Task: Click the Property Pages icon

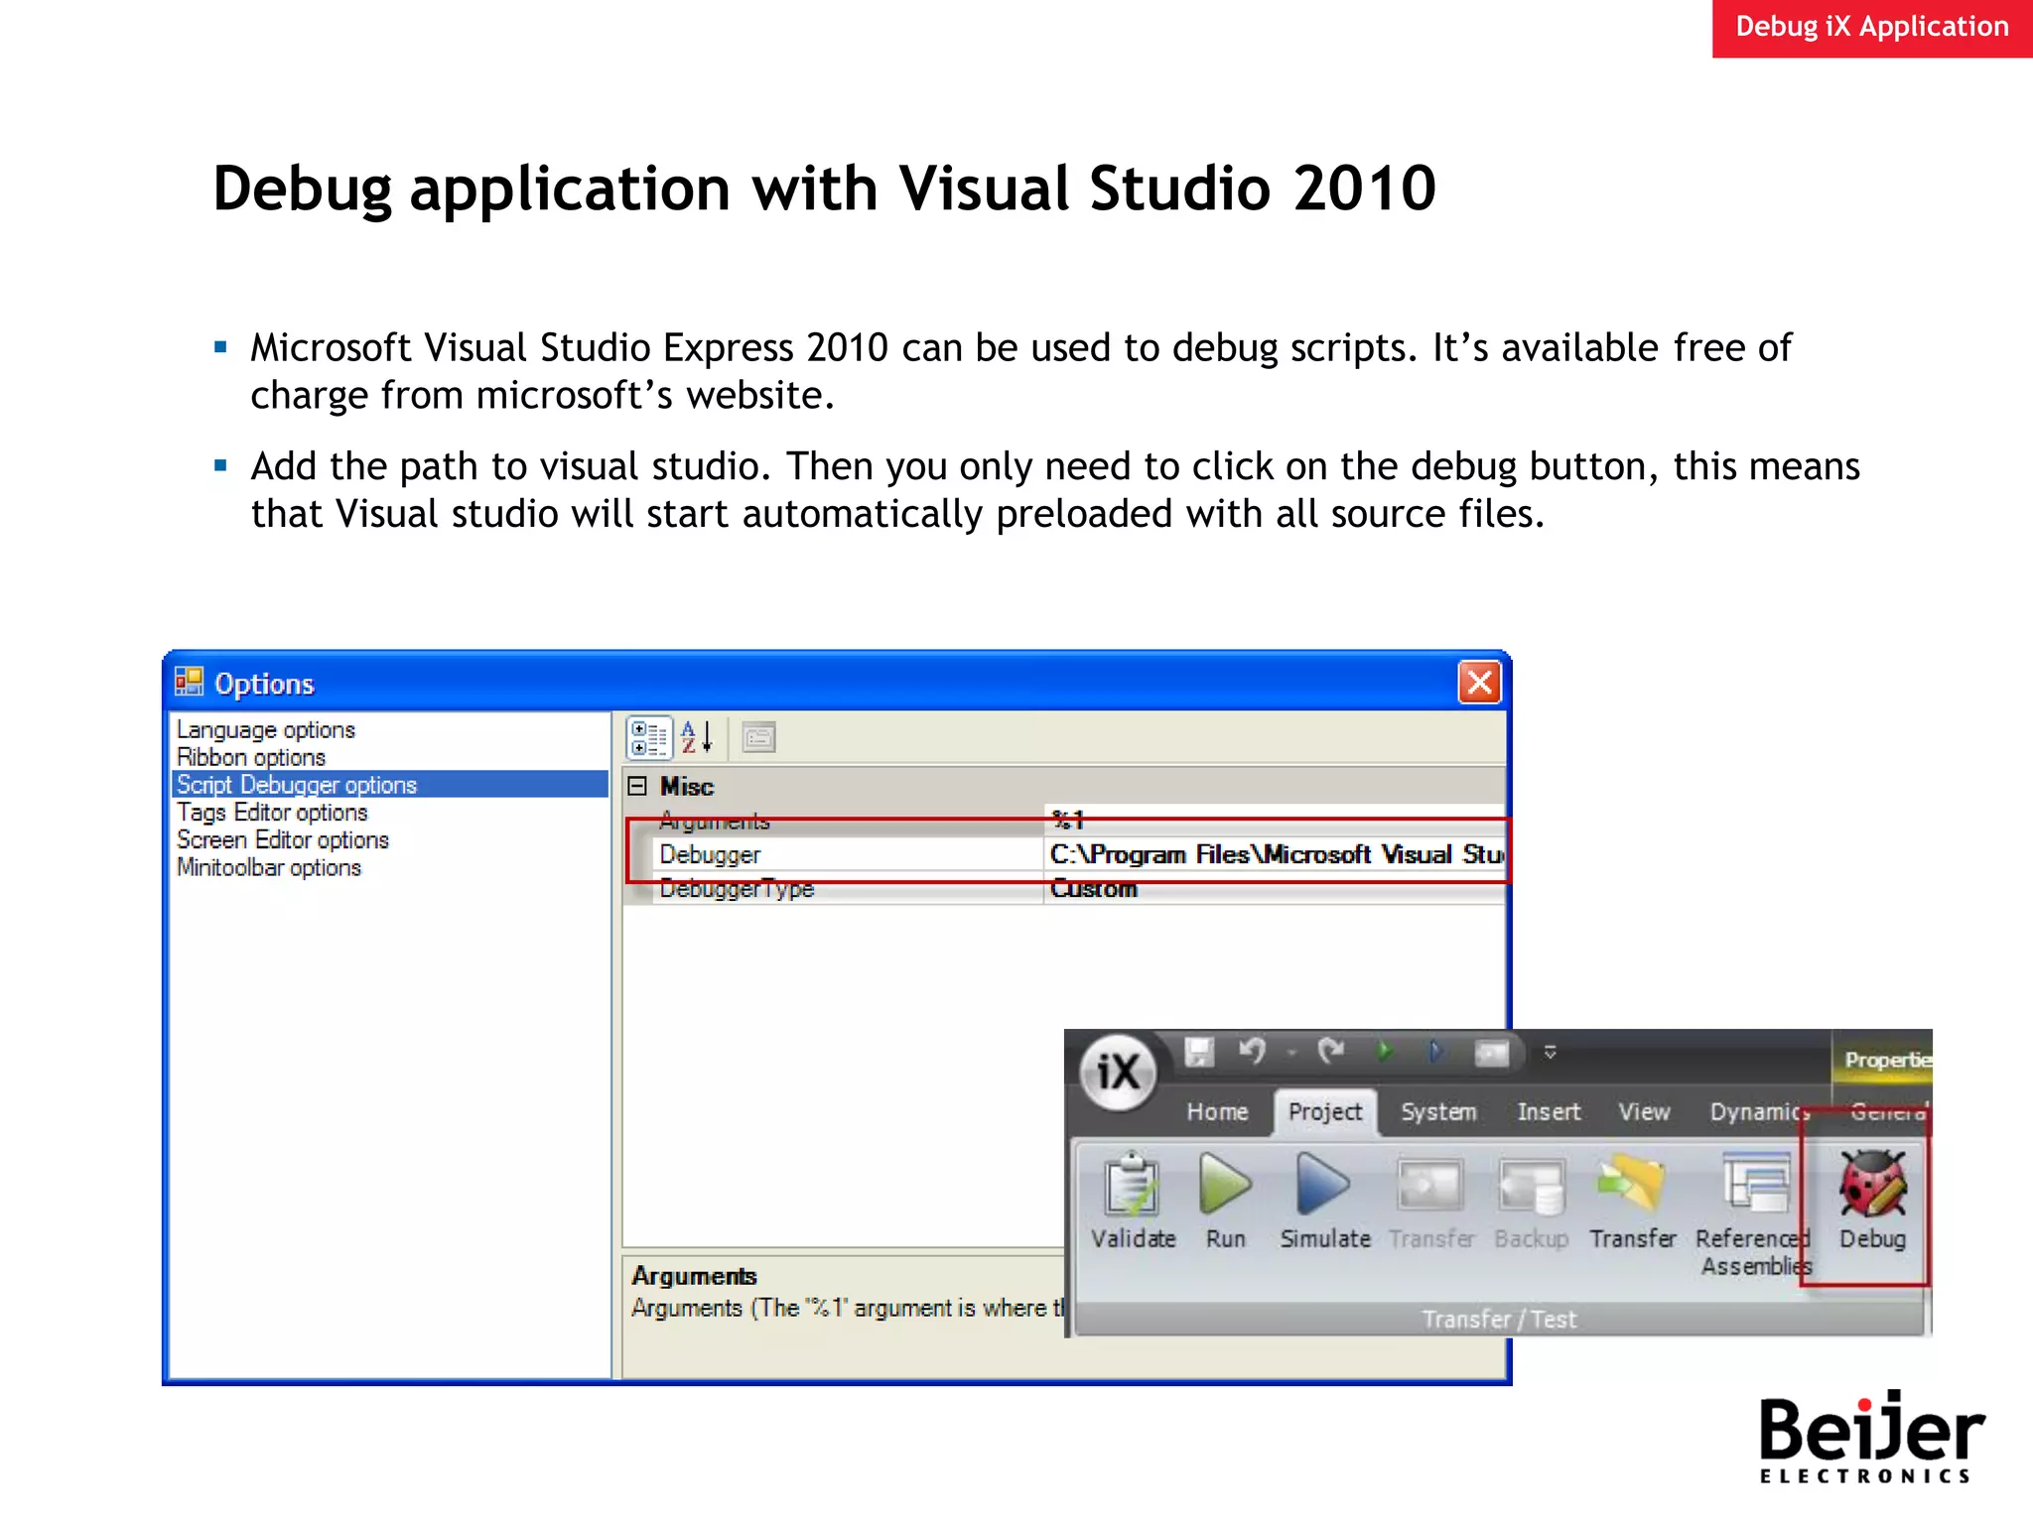Action: click(759, 738)
